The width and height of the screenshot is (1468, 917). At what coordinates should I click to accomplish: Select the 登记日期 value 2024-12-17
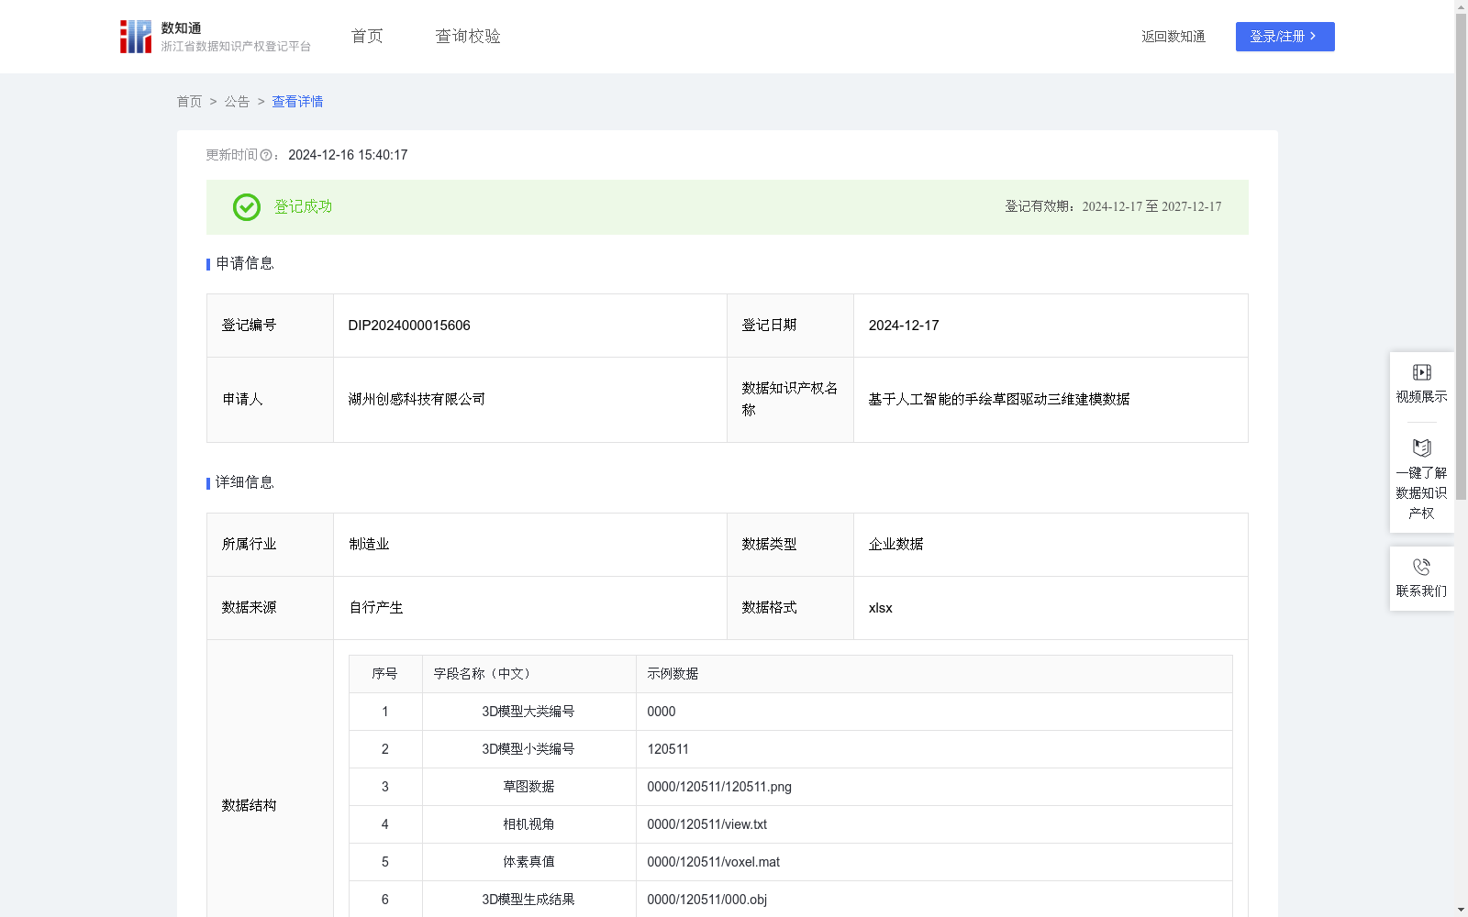pos(904,326)
